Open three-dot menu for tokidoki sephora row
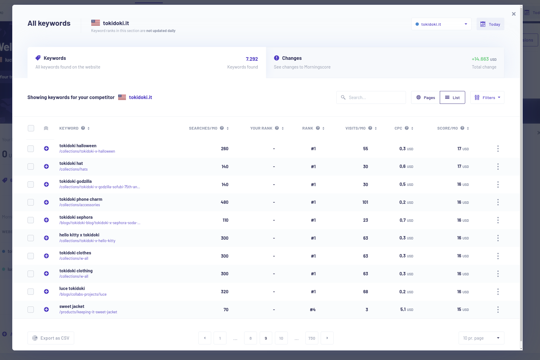The width and height of the screenshot is (540, 360). (x=498, y=220)
